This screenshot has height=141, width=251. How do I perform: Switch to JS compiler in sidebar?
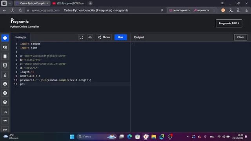(5, 112)
